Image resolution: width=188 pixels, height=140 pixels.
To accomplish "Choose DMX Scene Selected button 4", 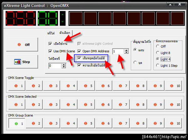I will 69,105.
